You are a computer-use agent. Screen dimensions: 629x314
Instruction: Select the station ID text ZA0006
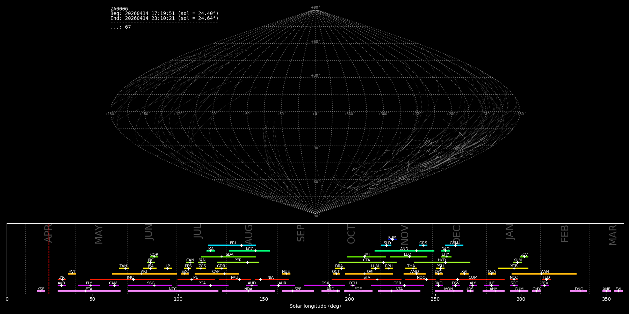119,9
